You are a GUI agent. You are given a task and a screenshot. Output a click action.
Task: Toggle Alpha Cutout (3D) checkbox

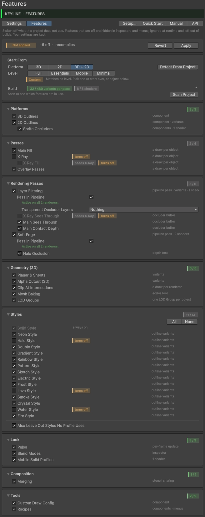pyautogui.click(x=14, y=281)
